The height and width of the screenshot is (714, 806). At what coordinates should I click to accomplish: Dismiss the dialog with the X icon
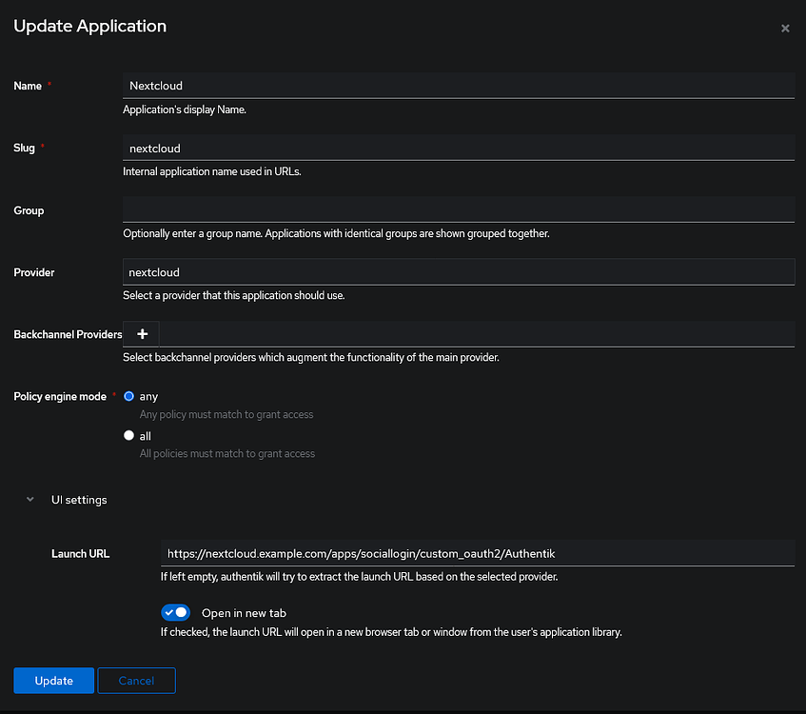click(x=785, y=28)
